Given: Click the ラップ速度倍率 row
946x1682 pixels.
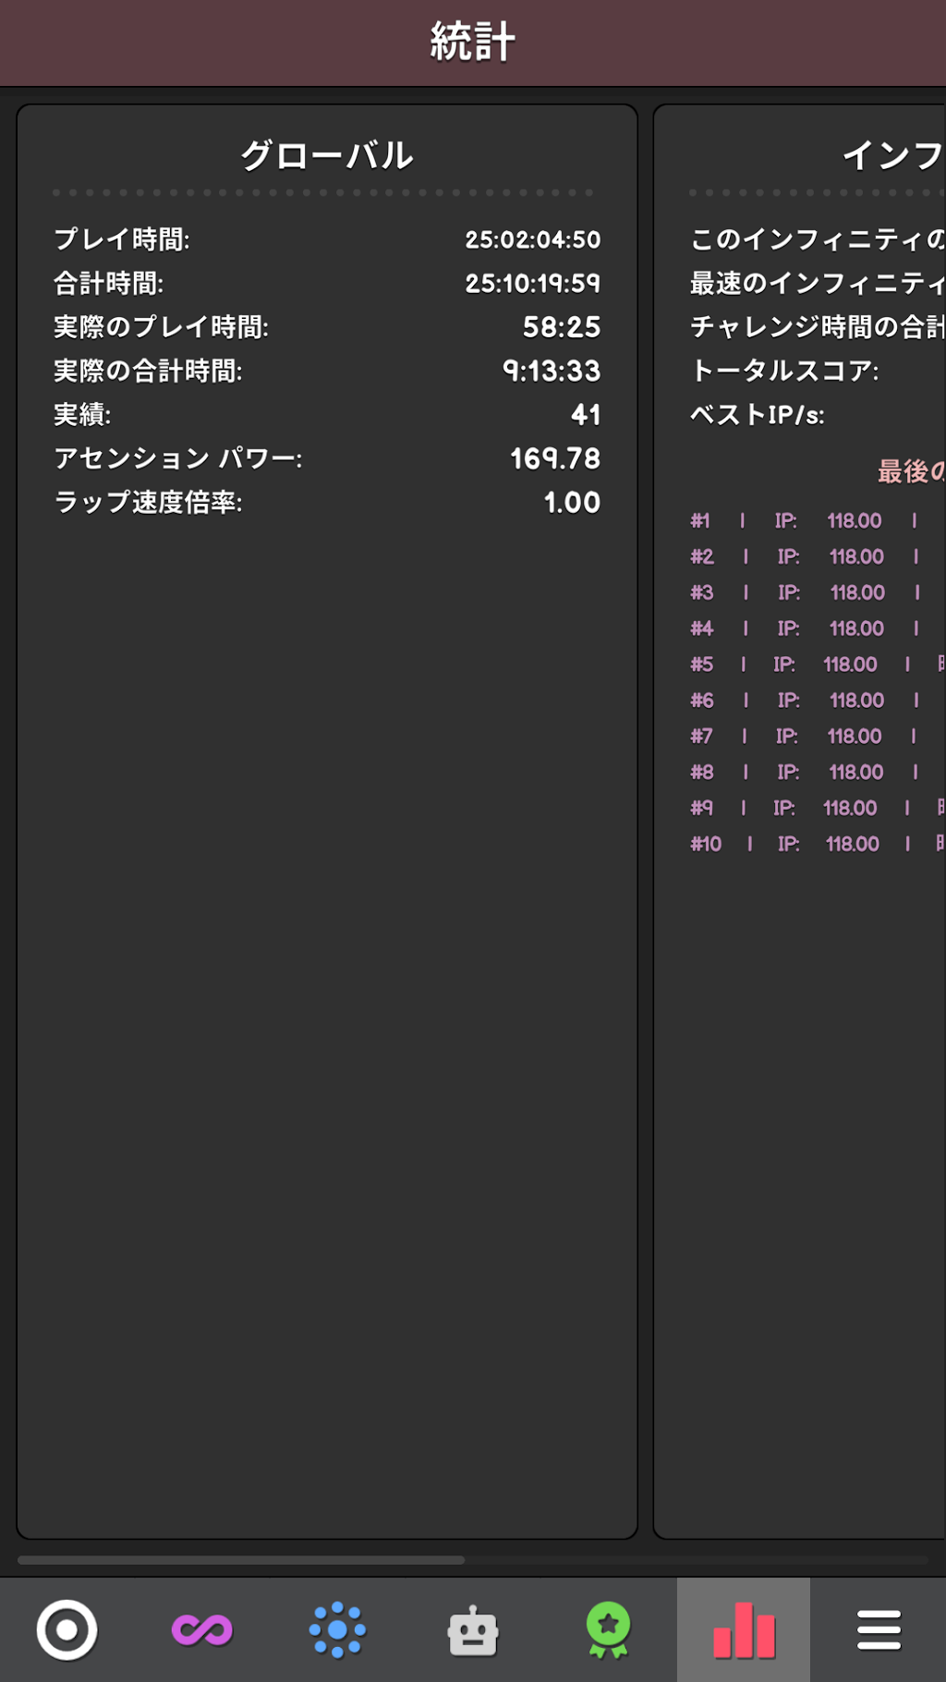Looking at the screenshot, I should [x=327, y=502].
